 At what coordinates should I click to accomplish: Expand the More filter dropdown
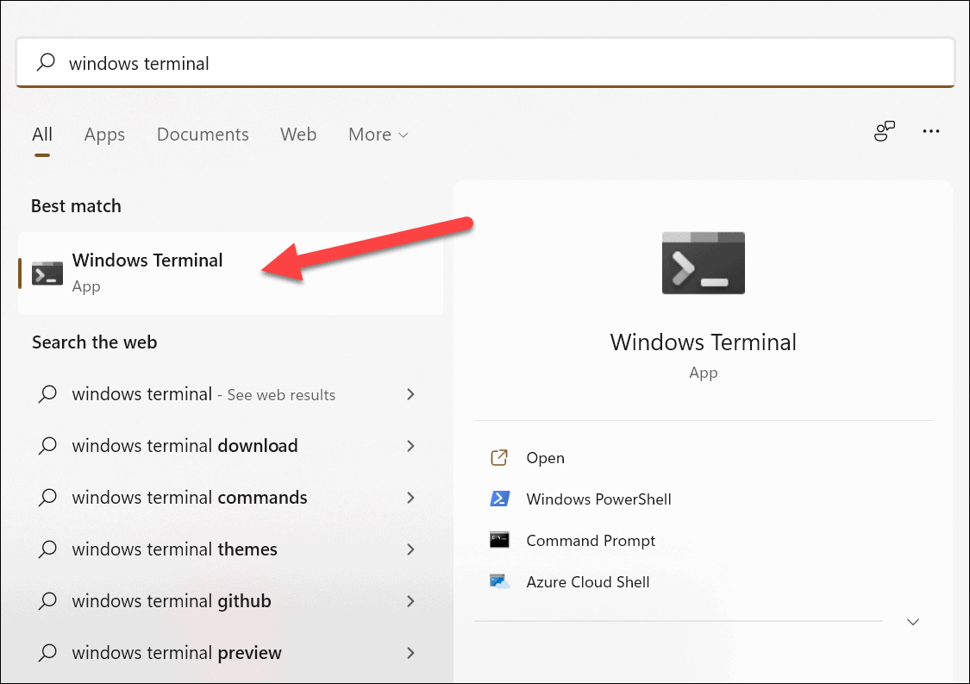click(x=378, y=135)
